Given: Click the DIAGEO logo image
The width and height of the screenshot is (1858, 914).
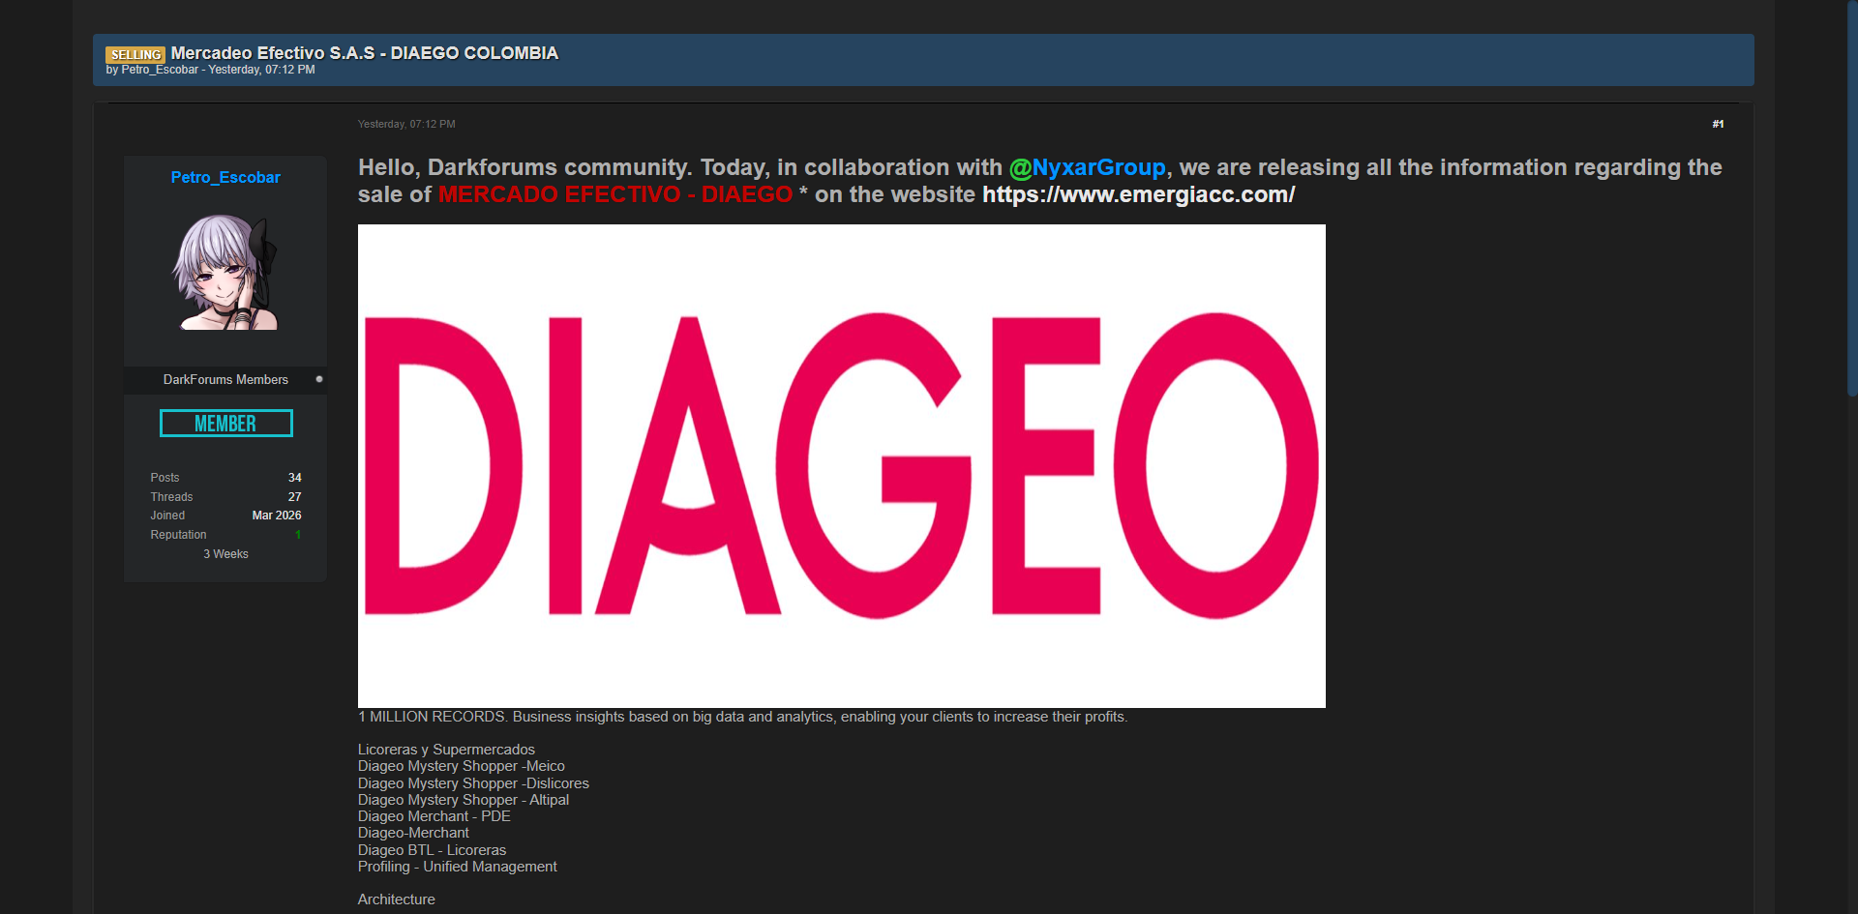Looking at the screenshot, I should (x=841, y=465).
